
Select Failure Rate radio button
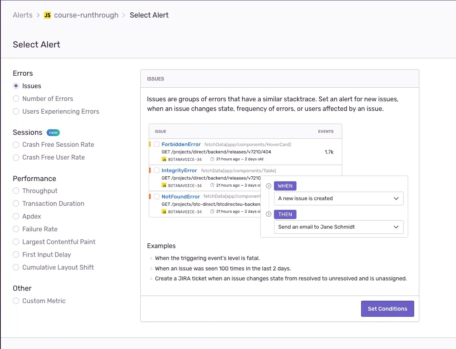[16, 229]
